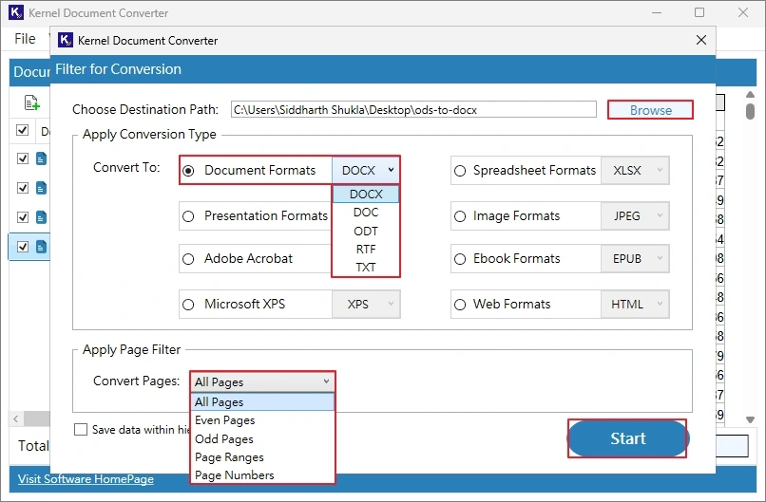The width and height of the screenshot is (766, 502).
Task: Choose RTF from the format list
Action: point(366,250)
